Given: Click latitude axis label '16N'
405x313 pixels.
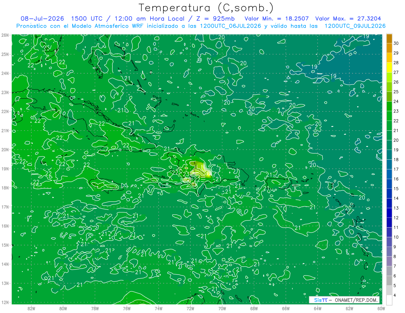Looking at the screenshot, I should pyautogui.click(x=5, y=226).
